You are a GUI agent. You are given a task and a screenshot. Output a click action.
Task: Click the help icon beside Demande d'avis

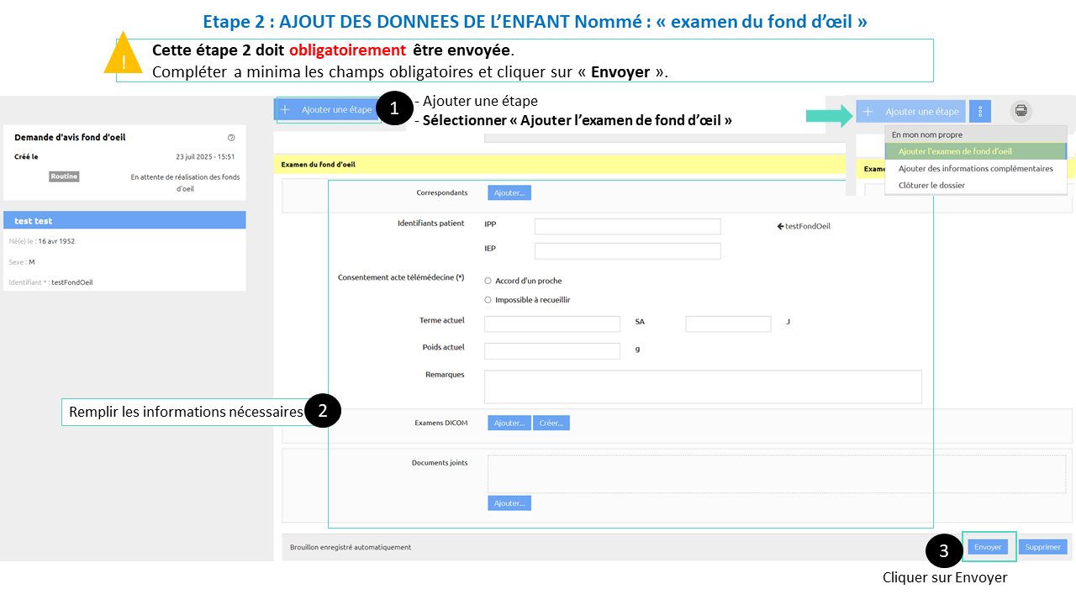tap(231, 138)
